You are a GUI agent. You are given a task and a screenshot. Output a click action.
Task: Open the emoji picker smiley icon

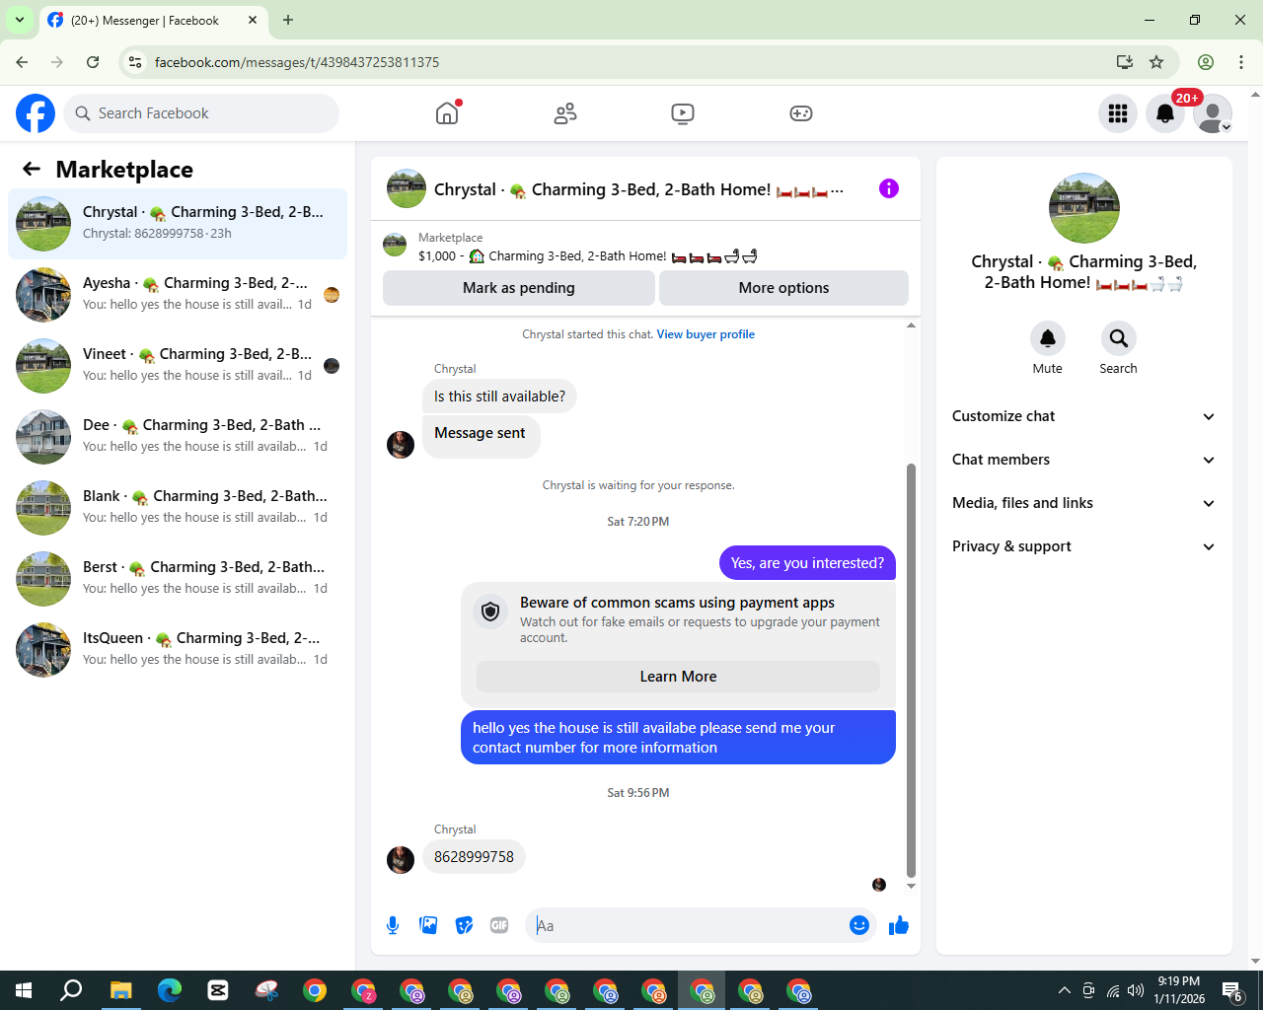click(x=859, y=925)
